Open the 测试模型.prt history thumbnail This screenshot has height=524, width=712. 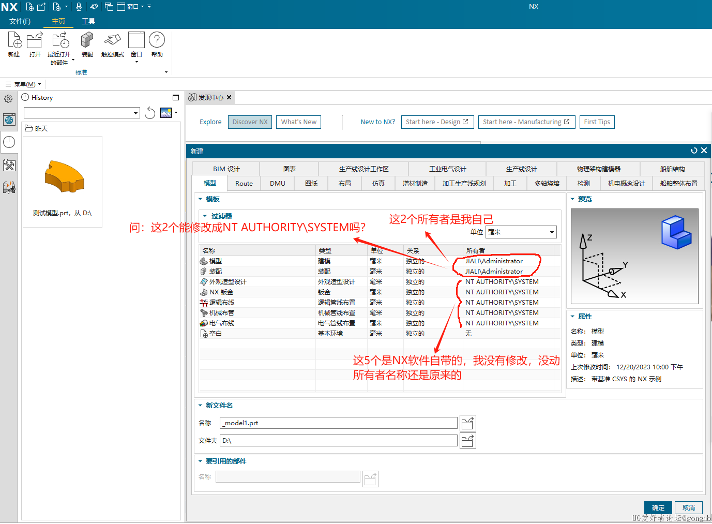coord(63,182)
